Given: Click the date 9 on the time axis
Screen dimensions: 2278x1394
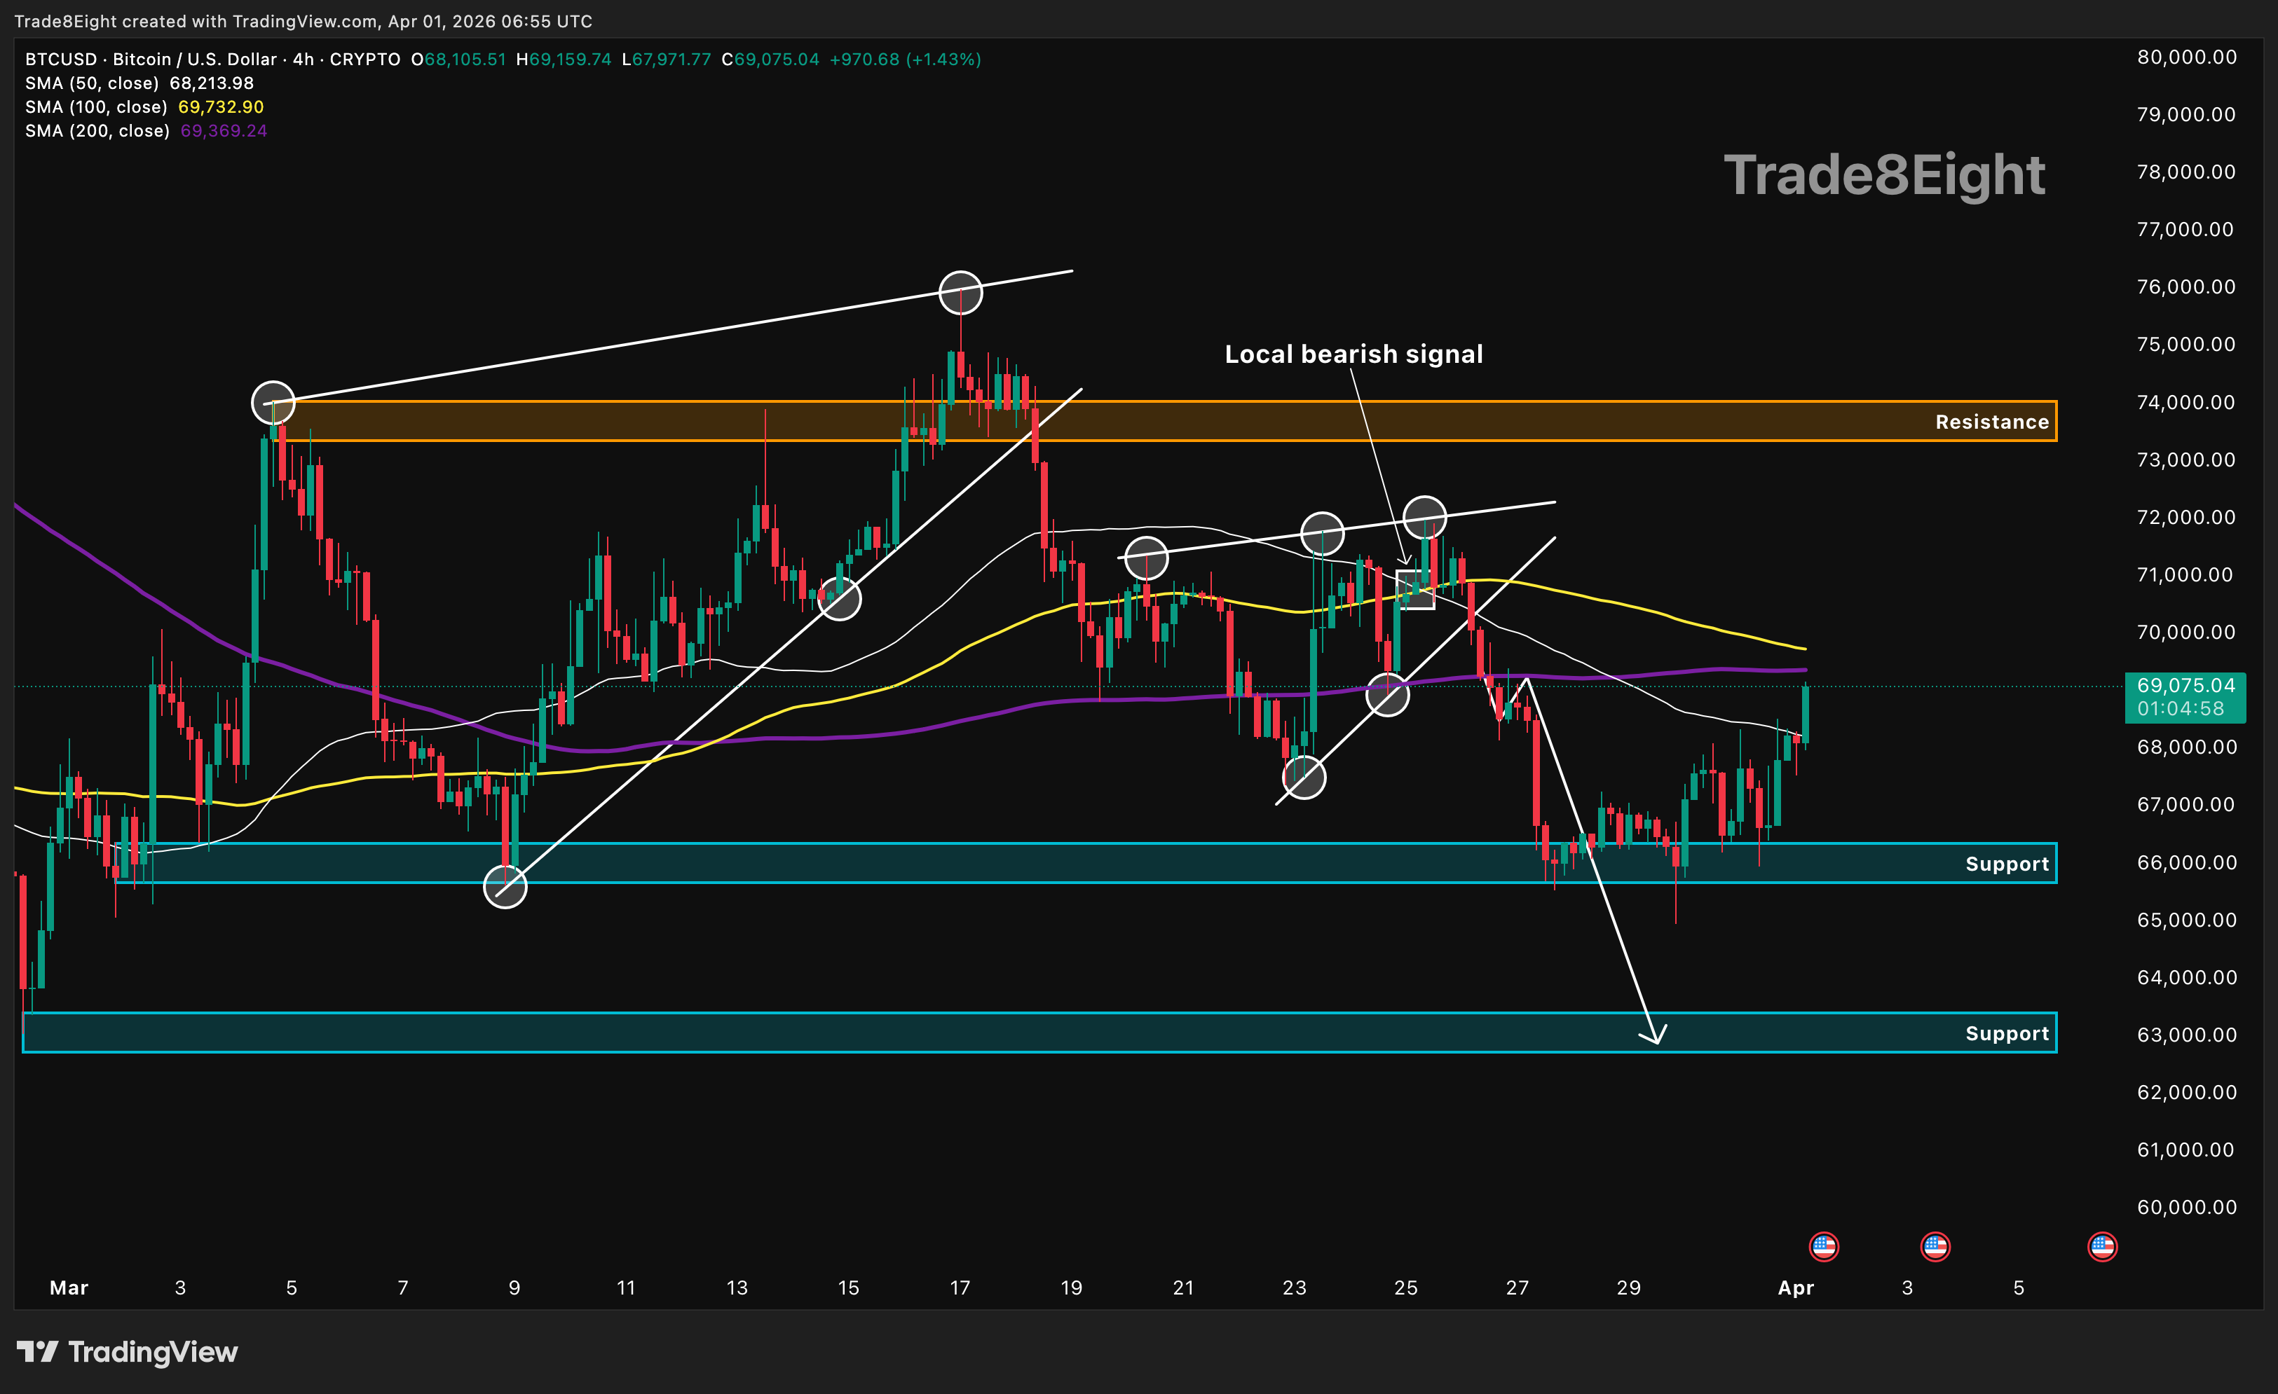Looking at the screenshot, I should (514, 1288).
